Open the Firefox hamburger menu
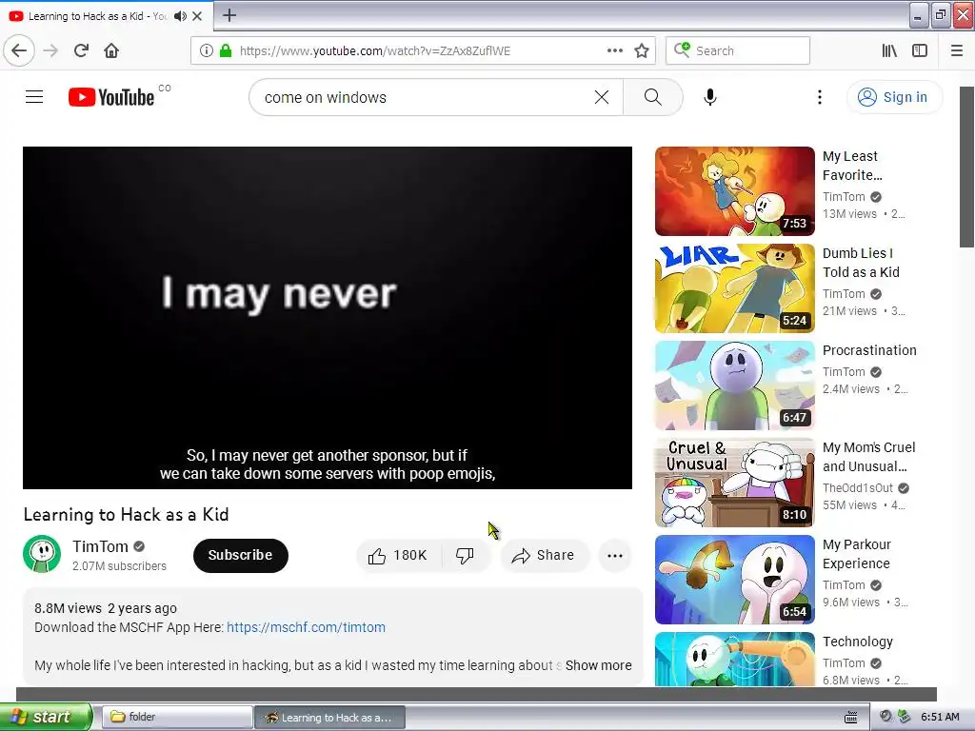Image resolution: width=975 pixels, height=731 pixels. coord(957,50)
